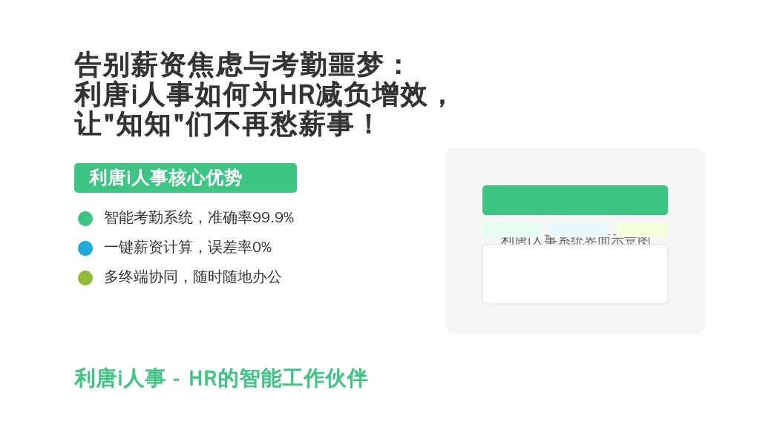Click the headline line 告别薪资焦虑与考勤噩梦
The width and height of the screenshot is (760, 427).
tap(240, 65)
